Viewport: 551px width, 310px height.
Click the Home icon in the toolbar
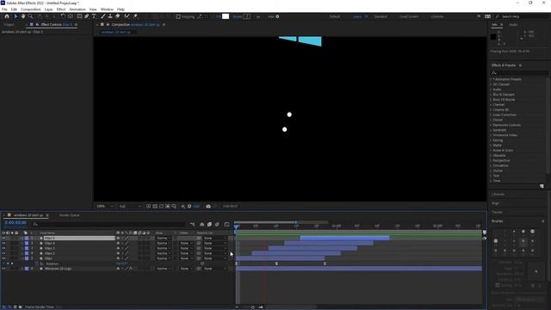tap(7, 16)
